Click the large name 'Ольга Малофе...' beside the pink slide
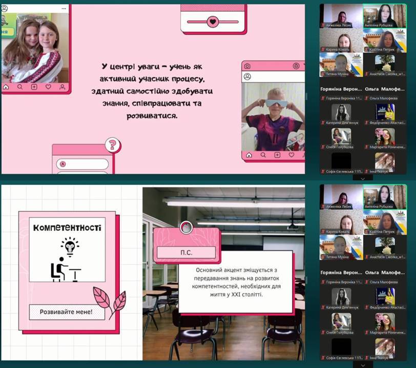 tap(385, 89)
